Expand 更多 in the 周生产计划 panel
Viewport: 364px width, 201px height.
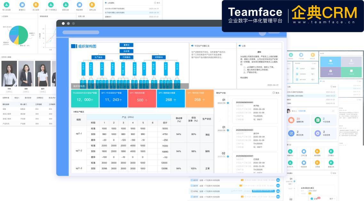tap(276, 93)
